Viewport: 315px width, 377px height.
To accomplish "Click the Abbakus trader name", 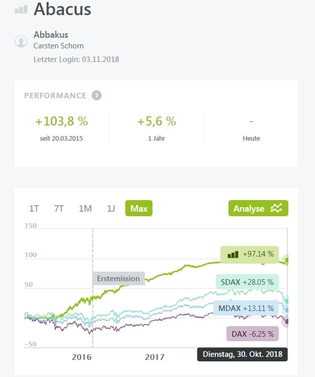I will tap(51, 35).
